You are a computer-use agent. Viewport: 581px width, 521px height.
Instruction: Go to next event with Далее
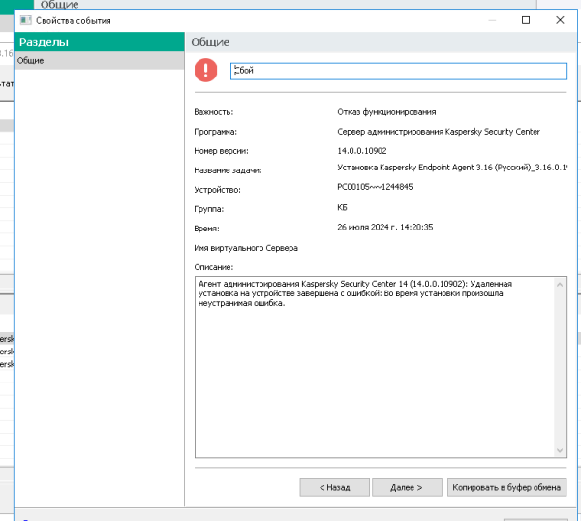[x=407, y=488]
